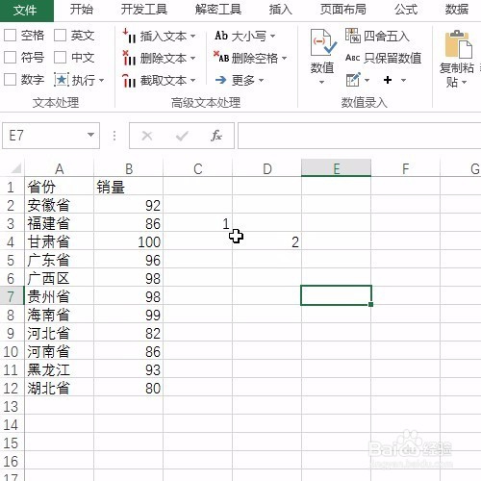Click the formula bar cancel X icon
The height and width of the screenshot is (481, 481).
point(147,136)
